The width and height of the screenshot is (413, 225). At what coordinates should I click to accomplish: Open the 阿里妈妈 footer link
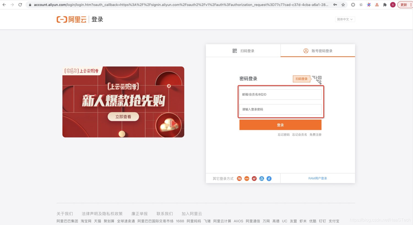click(x=194, y=221)
